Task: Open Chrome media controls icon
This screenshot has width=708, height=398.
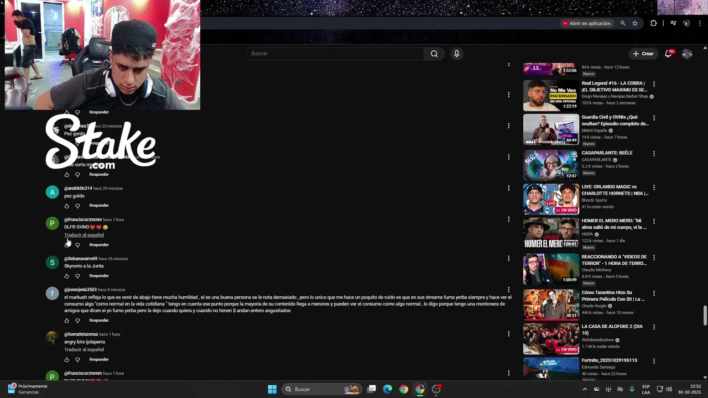Action: (673, 23)
